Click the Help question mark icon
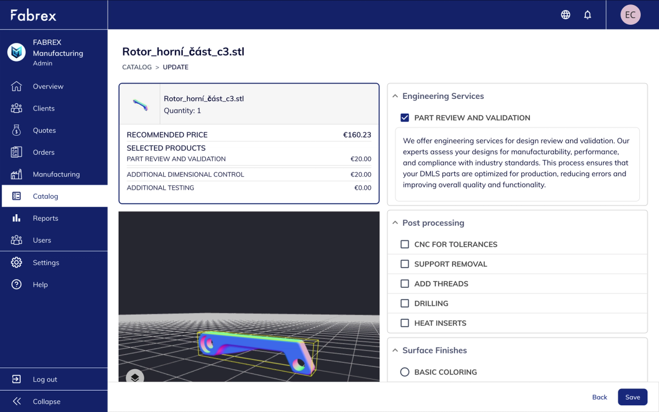659x412 pixels. pos(16,285)
